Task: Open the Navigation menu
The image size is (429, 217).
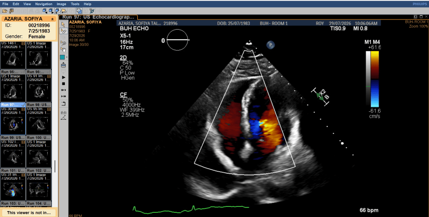Action: [x=44, y=4]
